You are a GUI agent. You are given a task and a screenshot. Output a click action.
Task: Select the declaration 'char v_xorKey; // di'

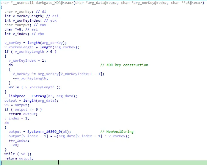click(x=25, y=12)
